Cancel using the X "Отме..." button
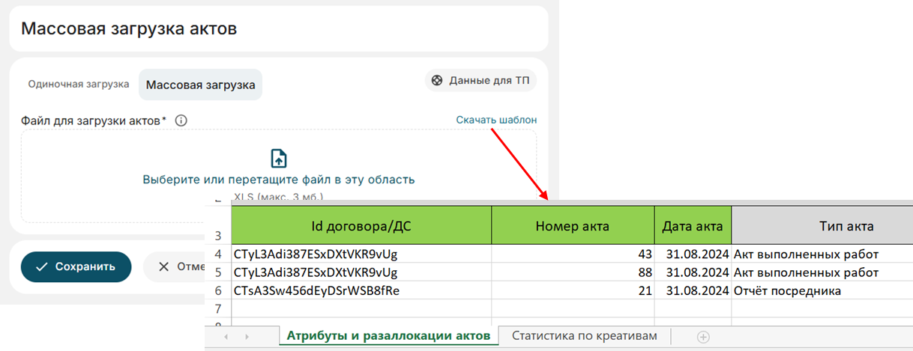 (175, 266)
